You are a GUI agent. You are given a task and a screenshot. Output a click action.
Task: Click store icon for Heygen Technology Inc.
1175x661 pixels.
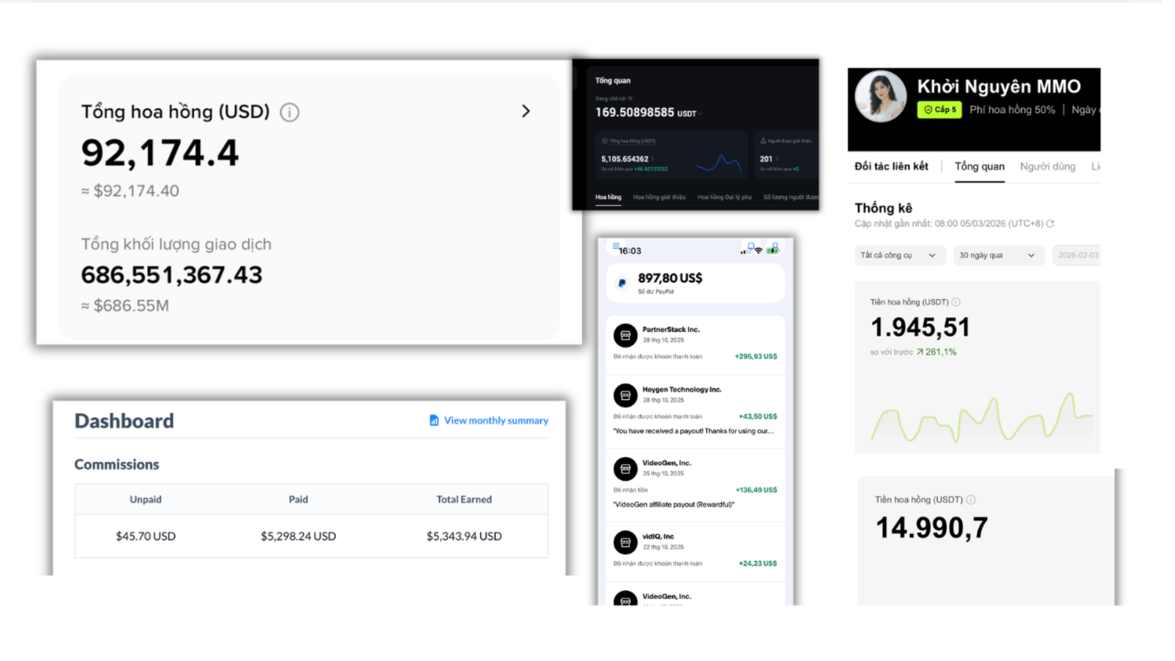pos(625,395)
